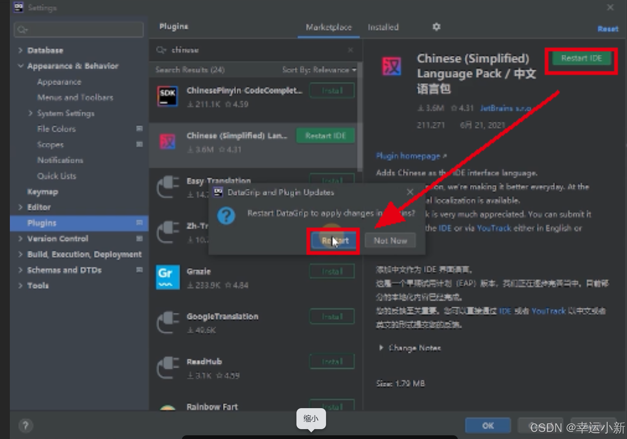This screenshot has height=439, width=627.
Task: Click the Zh-Tr plugin plug icon
Action: click(168, 232)
